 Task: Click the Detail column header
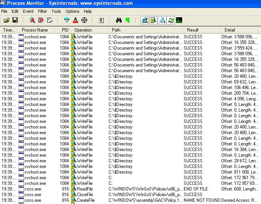point(240,30)
